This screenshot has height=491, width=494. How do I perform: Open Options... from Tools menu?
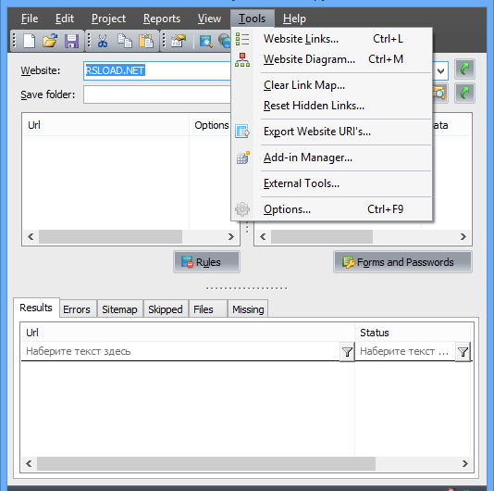(331, 209)
